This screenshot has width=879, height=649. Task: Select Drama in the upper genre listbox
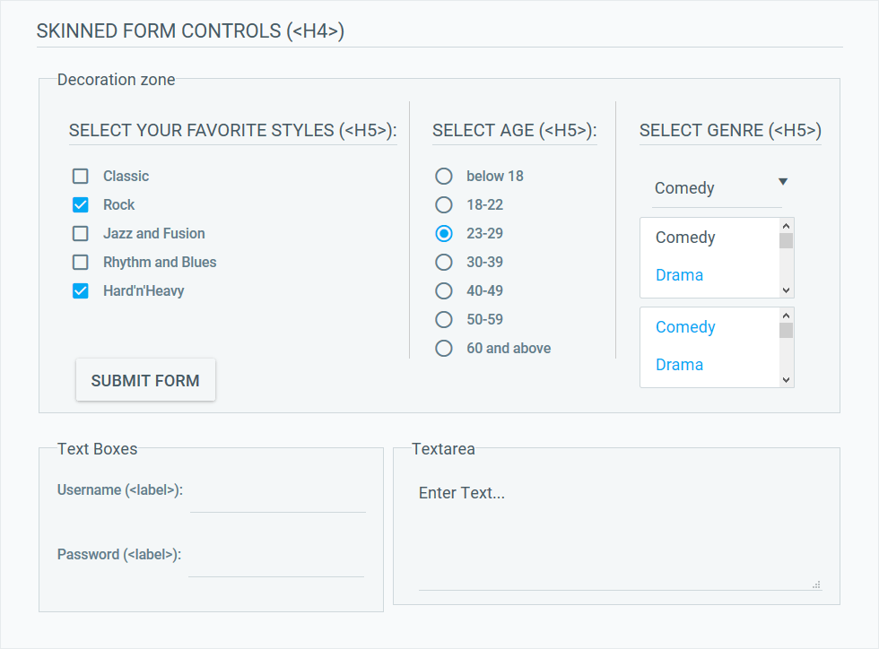pos(679,274)
